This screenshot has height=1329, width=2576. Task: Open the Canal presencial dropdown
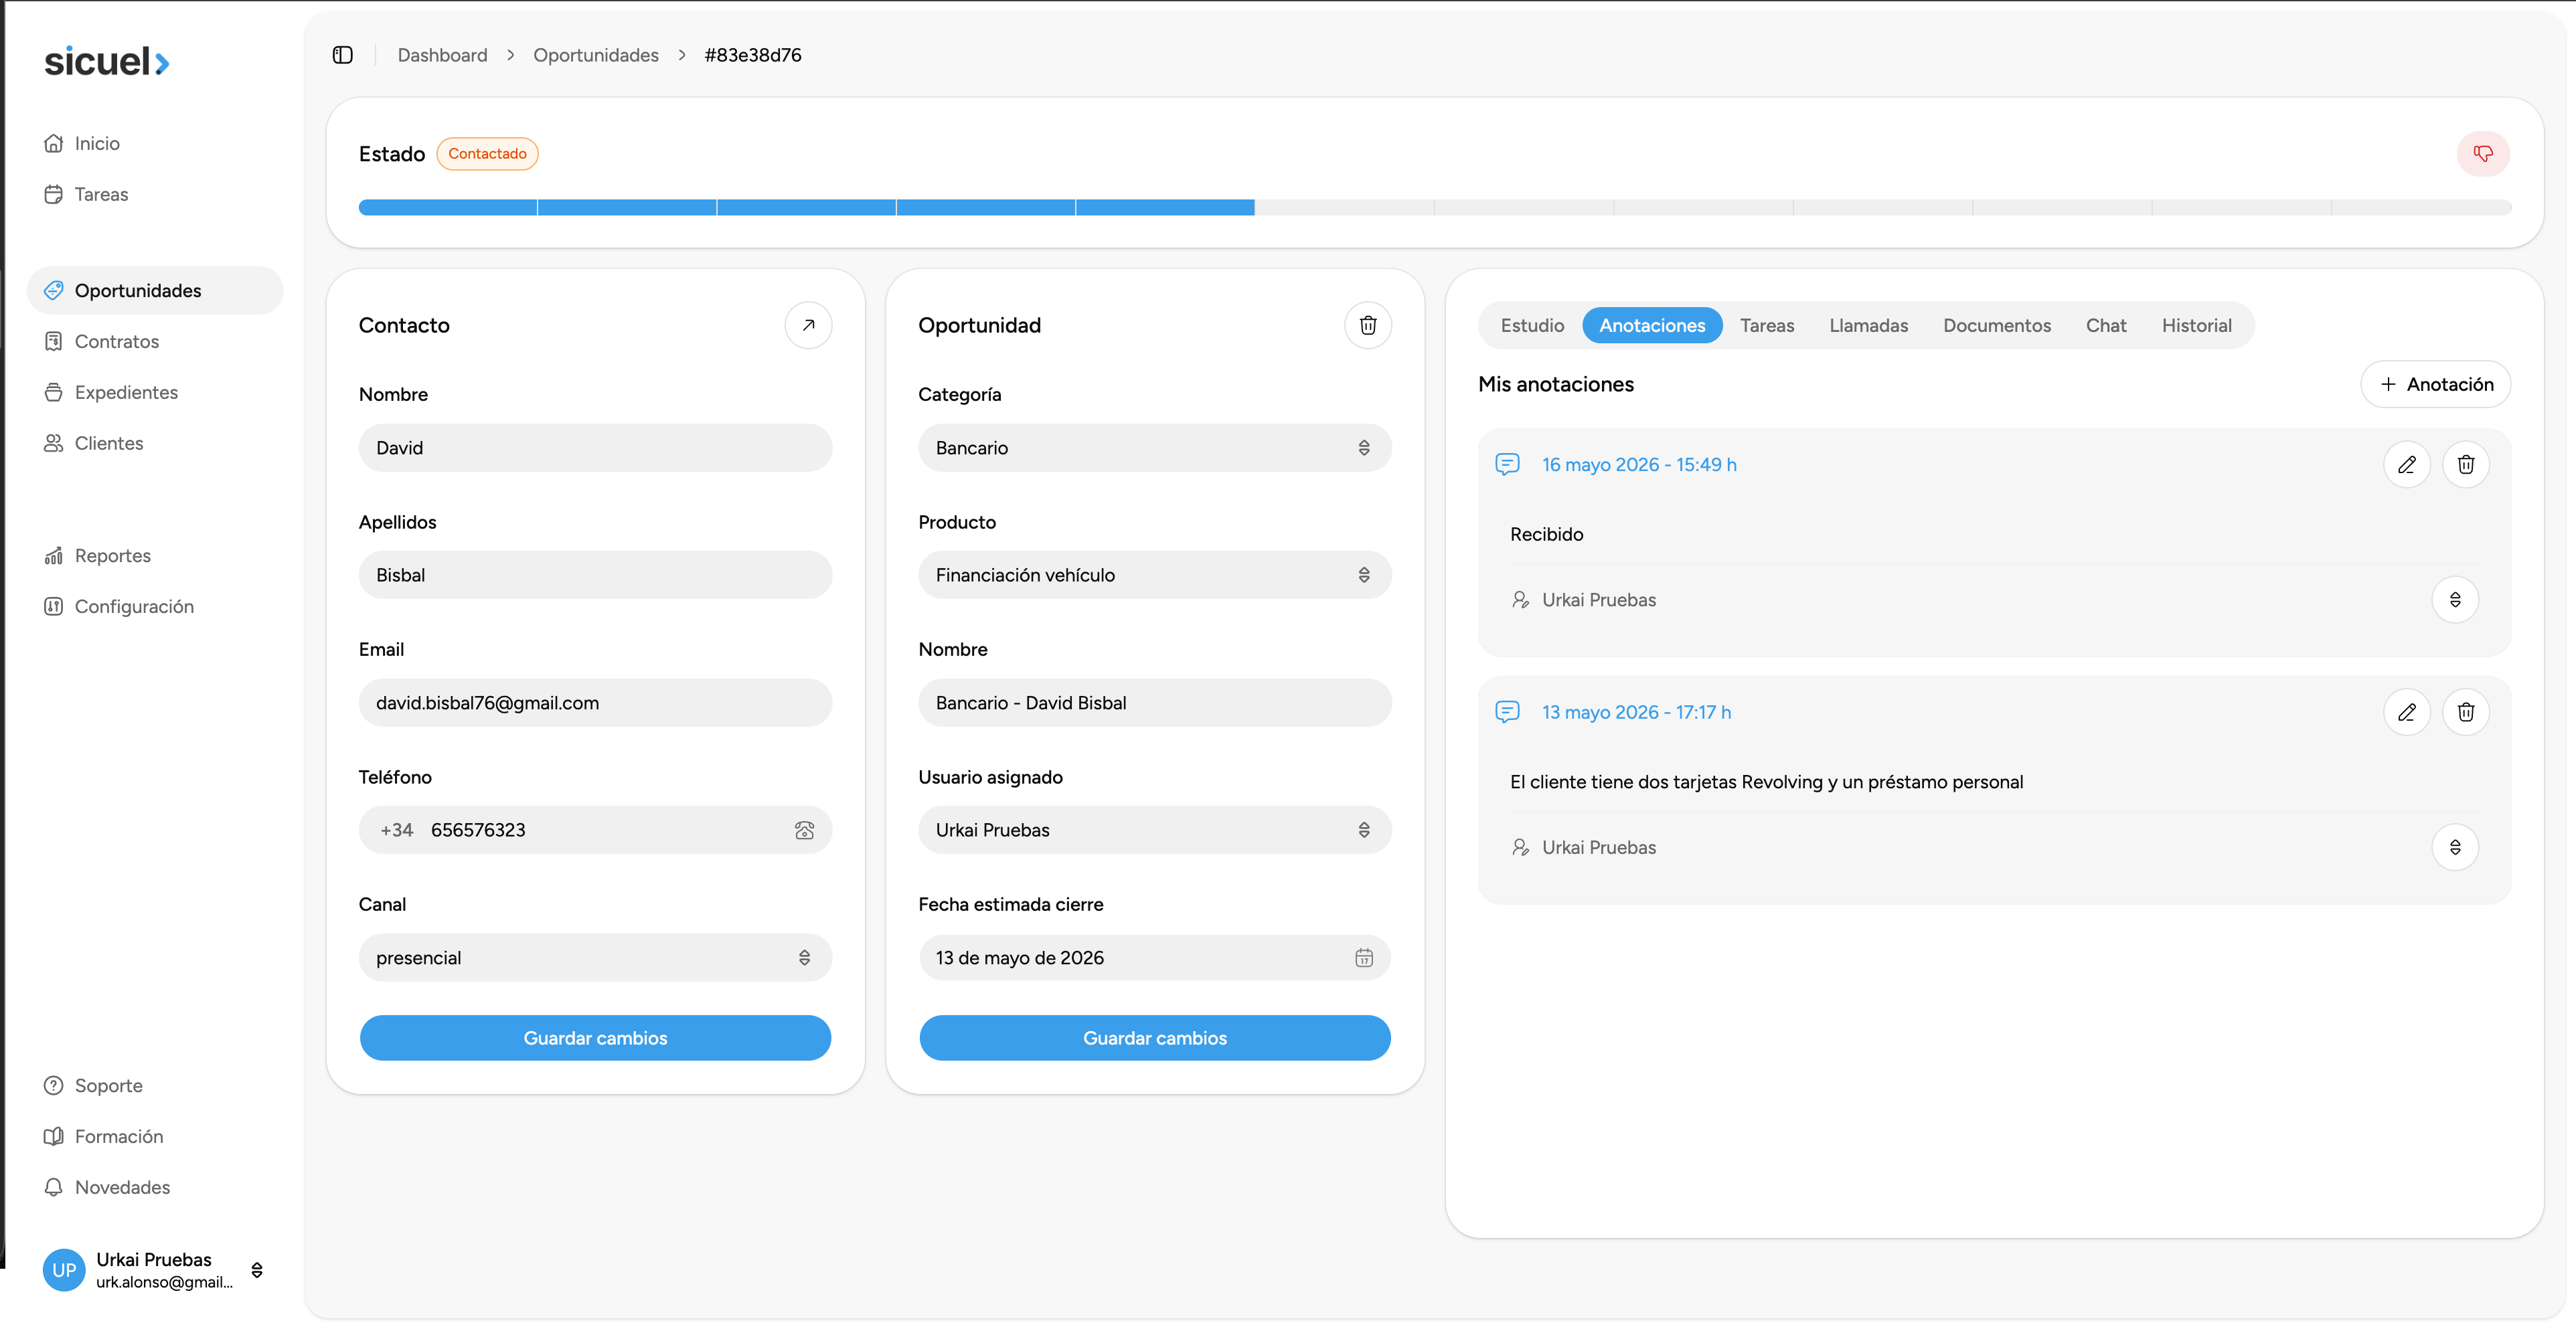(x=595, y=958)
